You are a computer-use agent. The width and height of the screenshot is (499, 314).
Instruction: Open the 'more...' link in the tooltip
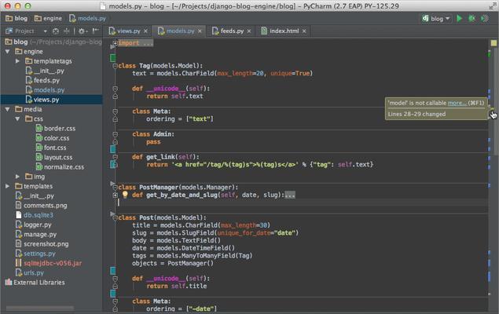click(457, 103)
